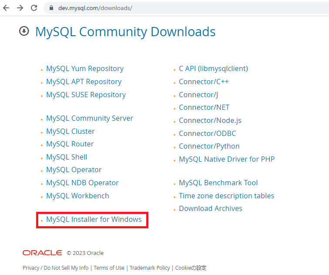Viewport: 329px width, 275px height.
Task: Open MySQL APT Repository
Action: click(x=84, y=82)
